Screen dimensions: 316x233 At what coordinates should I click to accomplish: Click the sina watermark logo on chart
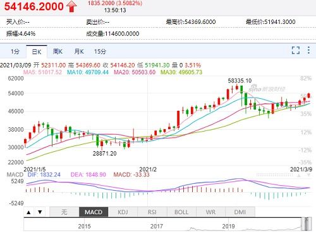(267, 89)
